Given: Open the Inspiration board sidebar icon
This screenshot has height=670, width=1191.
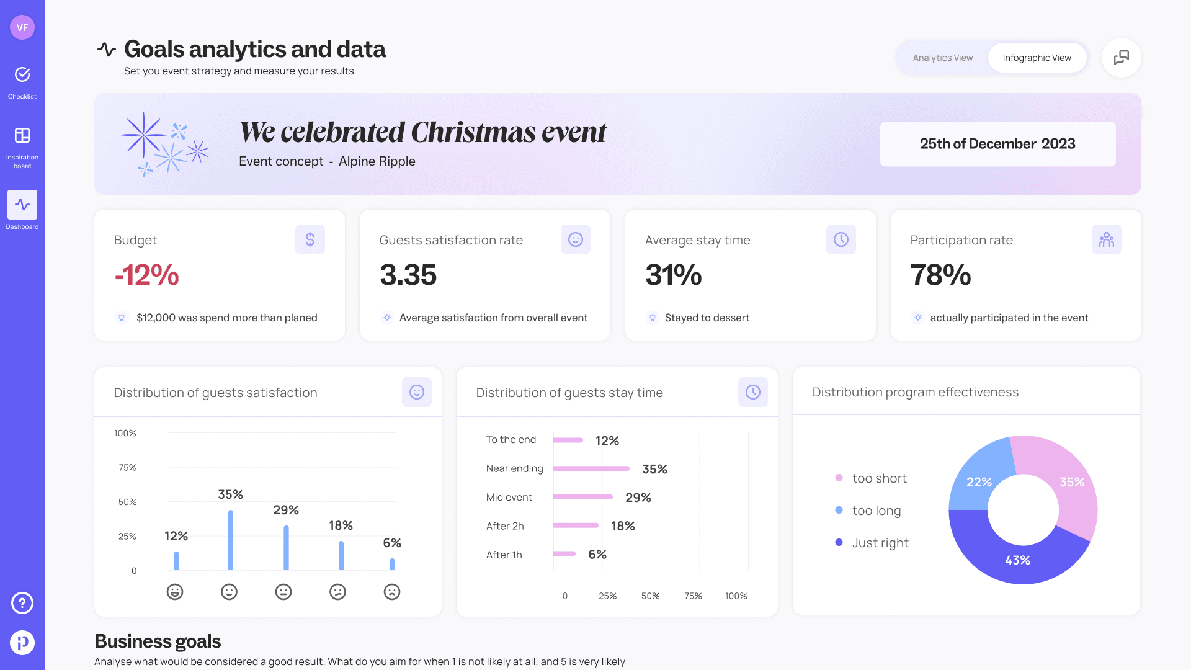Looking at the screenshot, I should [22, 135].
